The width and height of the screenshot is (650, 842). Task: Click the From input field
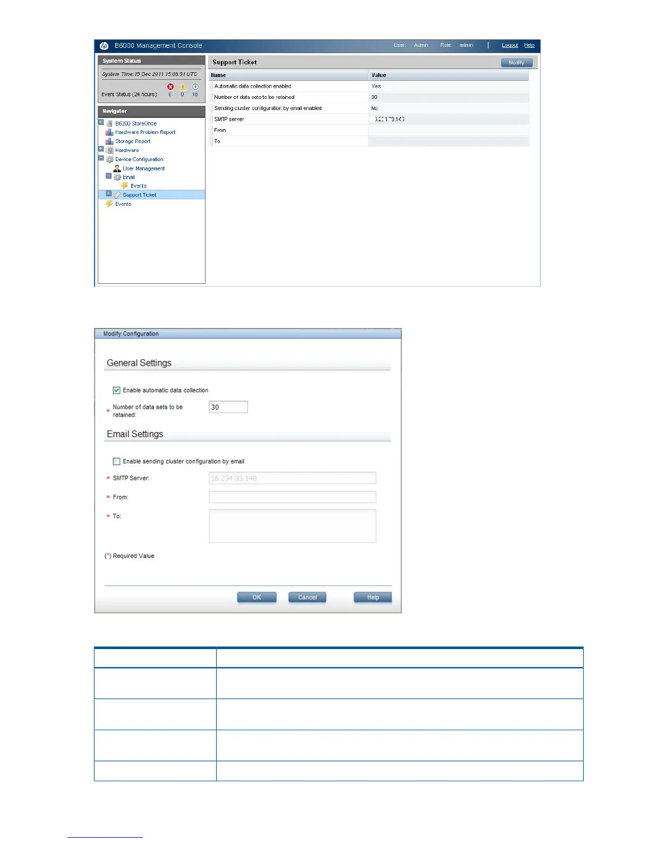click(293, 497)
